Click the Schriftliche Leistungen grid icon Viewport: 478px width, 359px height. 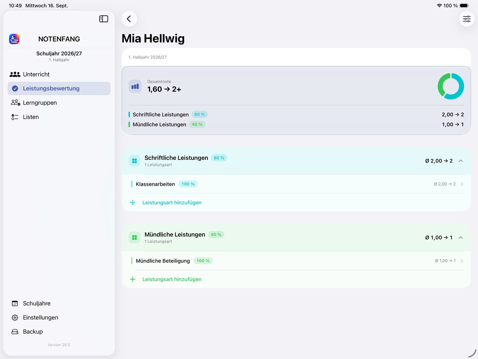(x=134, y=161)
